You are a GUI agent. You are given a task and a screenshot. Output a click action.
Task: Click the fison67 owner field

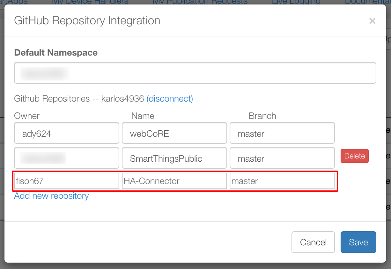tap(67, 181)
